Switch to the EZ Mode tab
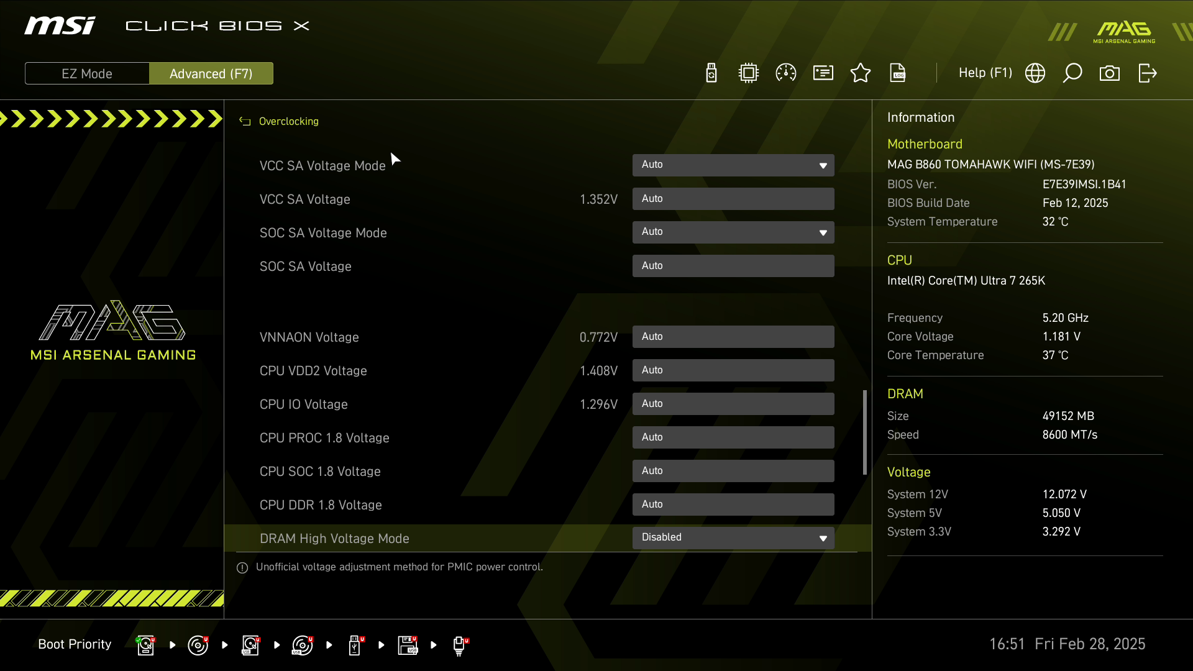Viewport: 1193px width, 671px height. click(x=87, y=73)
